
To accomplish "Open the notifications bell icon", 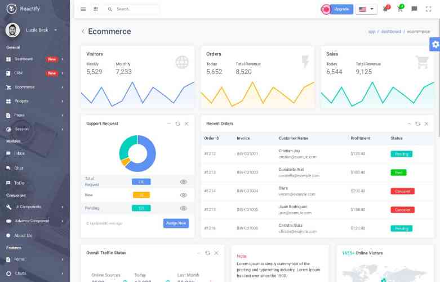I will click(386, 8).
